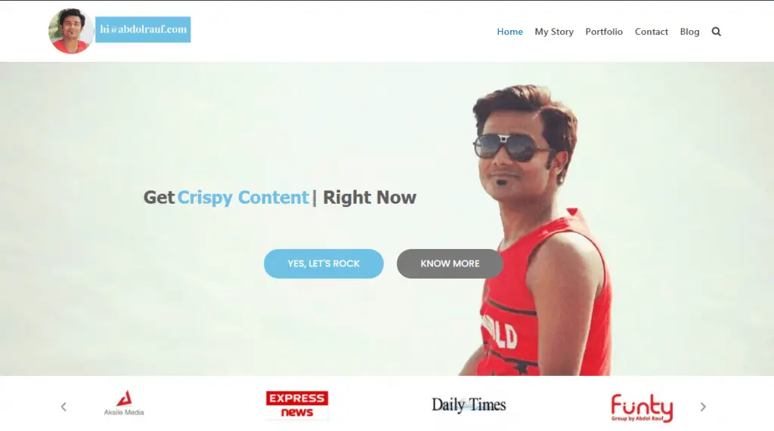Click the Yes, Let's Rock button
Image resolution: width=774 pixels, height=431 pixels.
coord(324,264)
